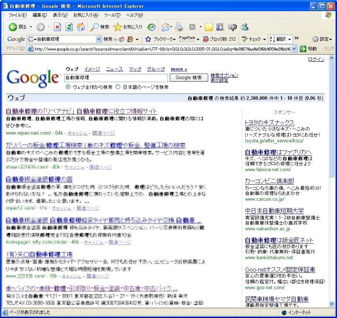Click the more » link
The image size is (337, 318).
click(179, 69)
